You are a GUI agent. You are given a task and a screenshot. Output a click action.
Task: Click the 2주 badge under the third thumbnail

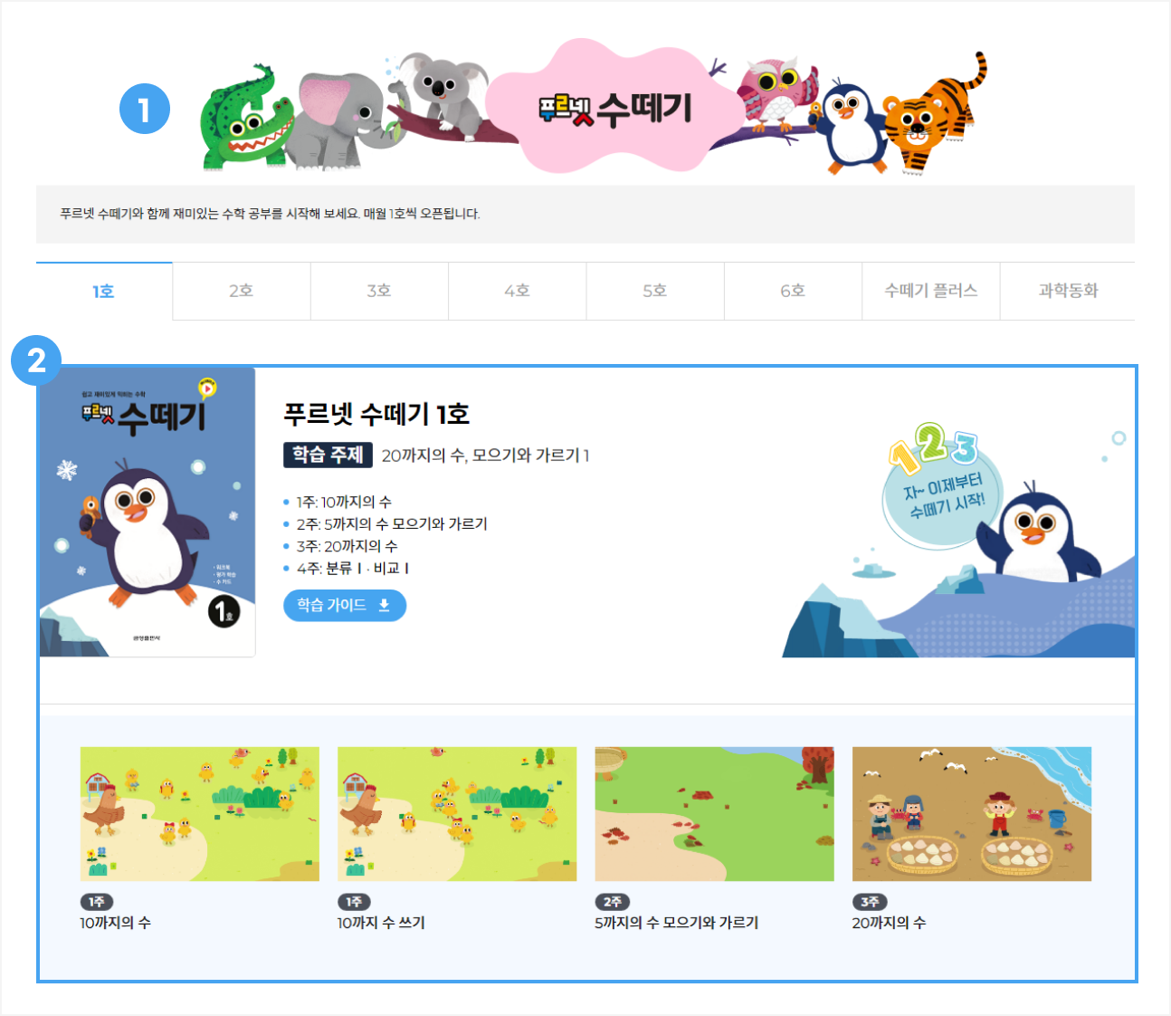click(x=612, y=902)
